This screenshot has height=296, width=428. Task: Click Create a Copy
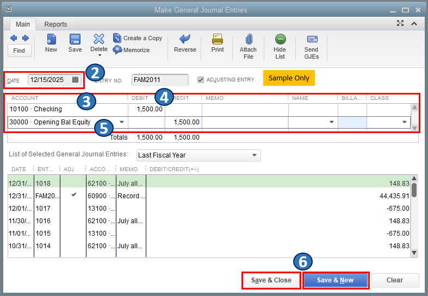tap(138, 38)
